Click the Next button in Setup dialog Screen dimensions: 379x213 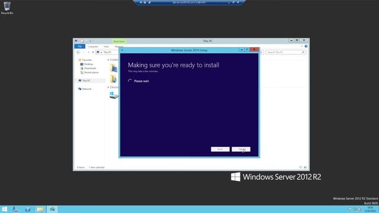(241, 149)
